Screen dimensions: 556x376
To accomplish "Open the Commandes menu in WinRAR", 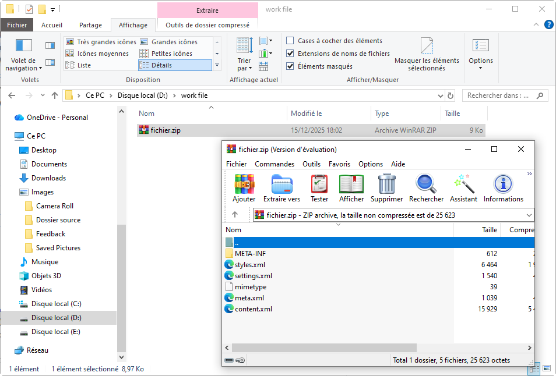I will (x=275, y=164).
